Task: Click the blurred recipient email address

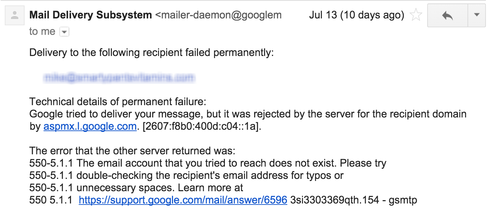Action: [x=119, y=78]
